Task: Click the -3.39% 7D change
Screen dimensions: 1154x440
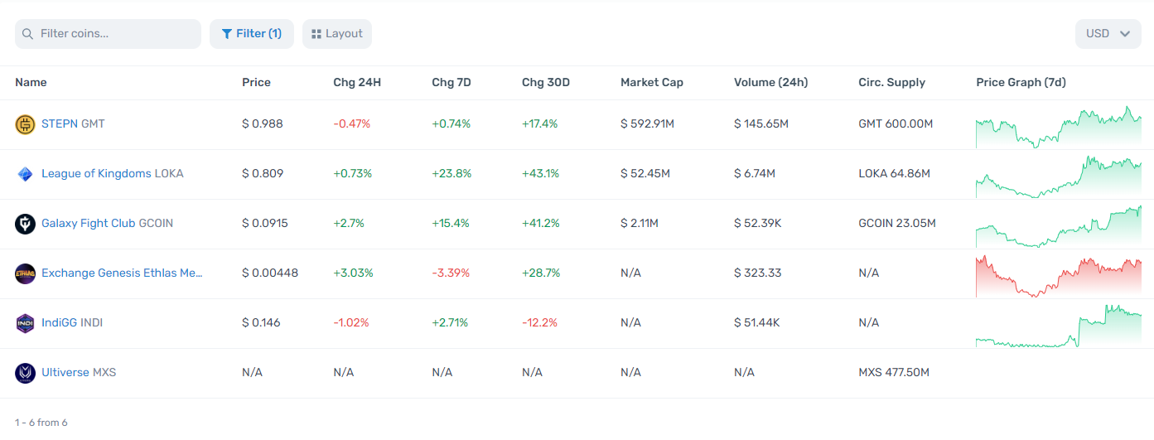Action: coord(451,273)
